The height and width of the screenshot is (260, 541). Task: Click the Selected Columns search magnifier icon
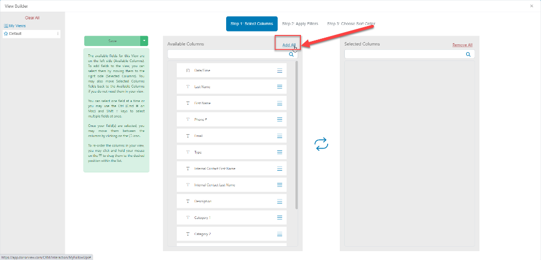coord(468,54)
